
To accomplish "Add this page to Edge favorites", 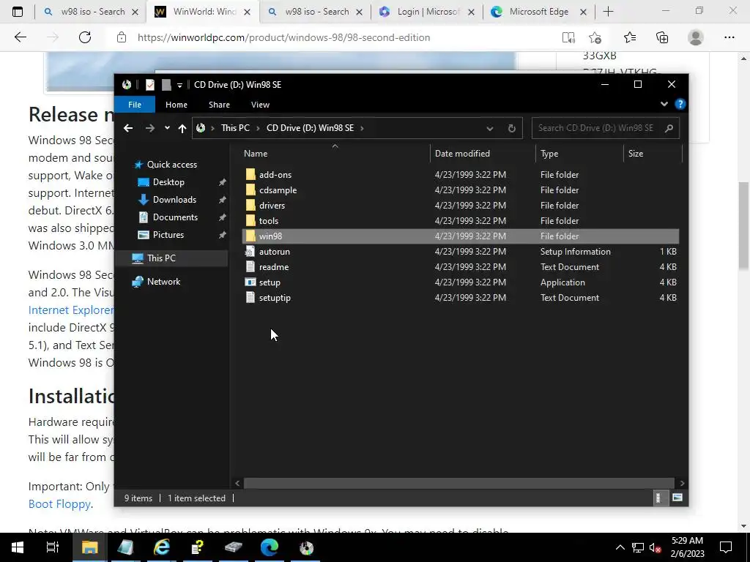I will click(595, 37).
